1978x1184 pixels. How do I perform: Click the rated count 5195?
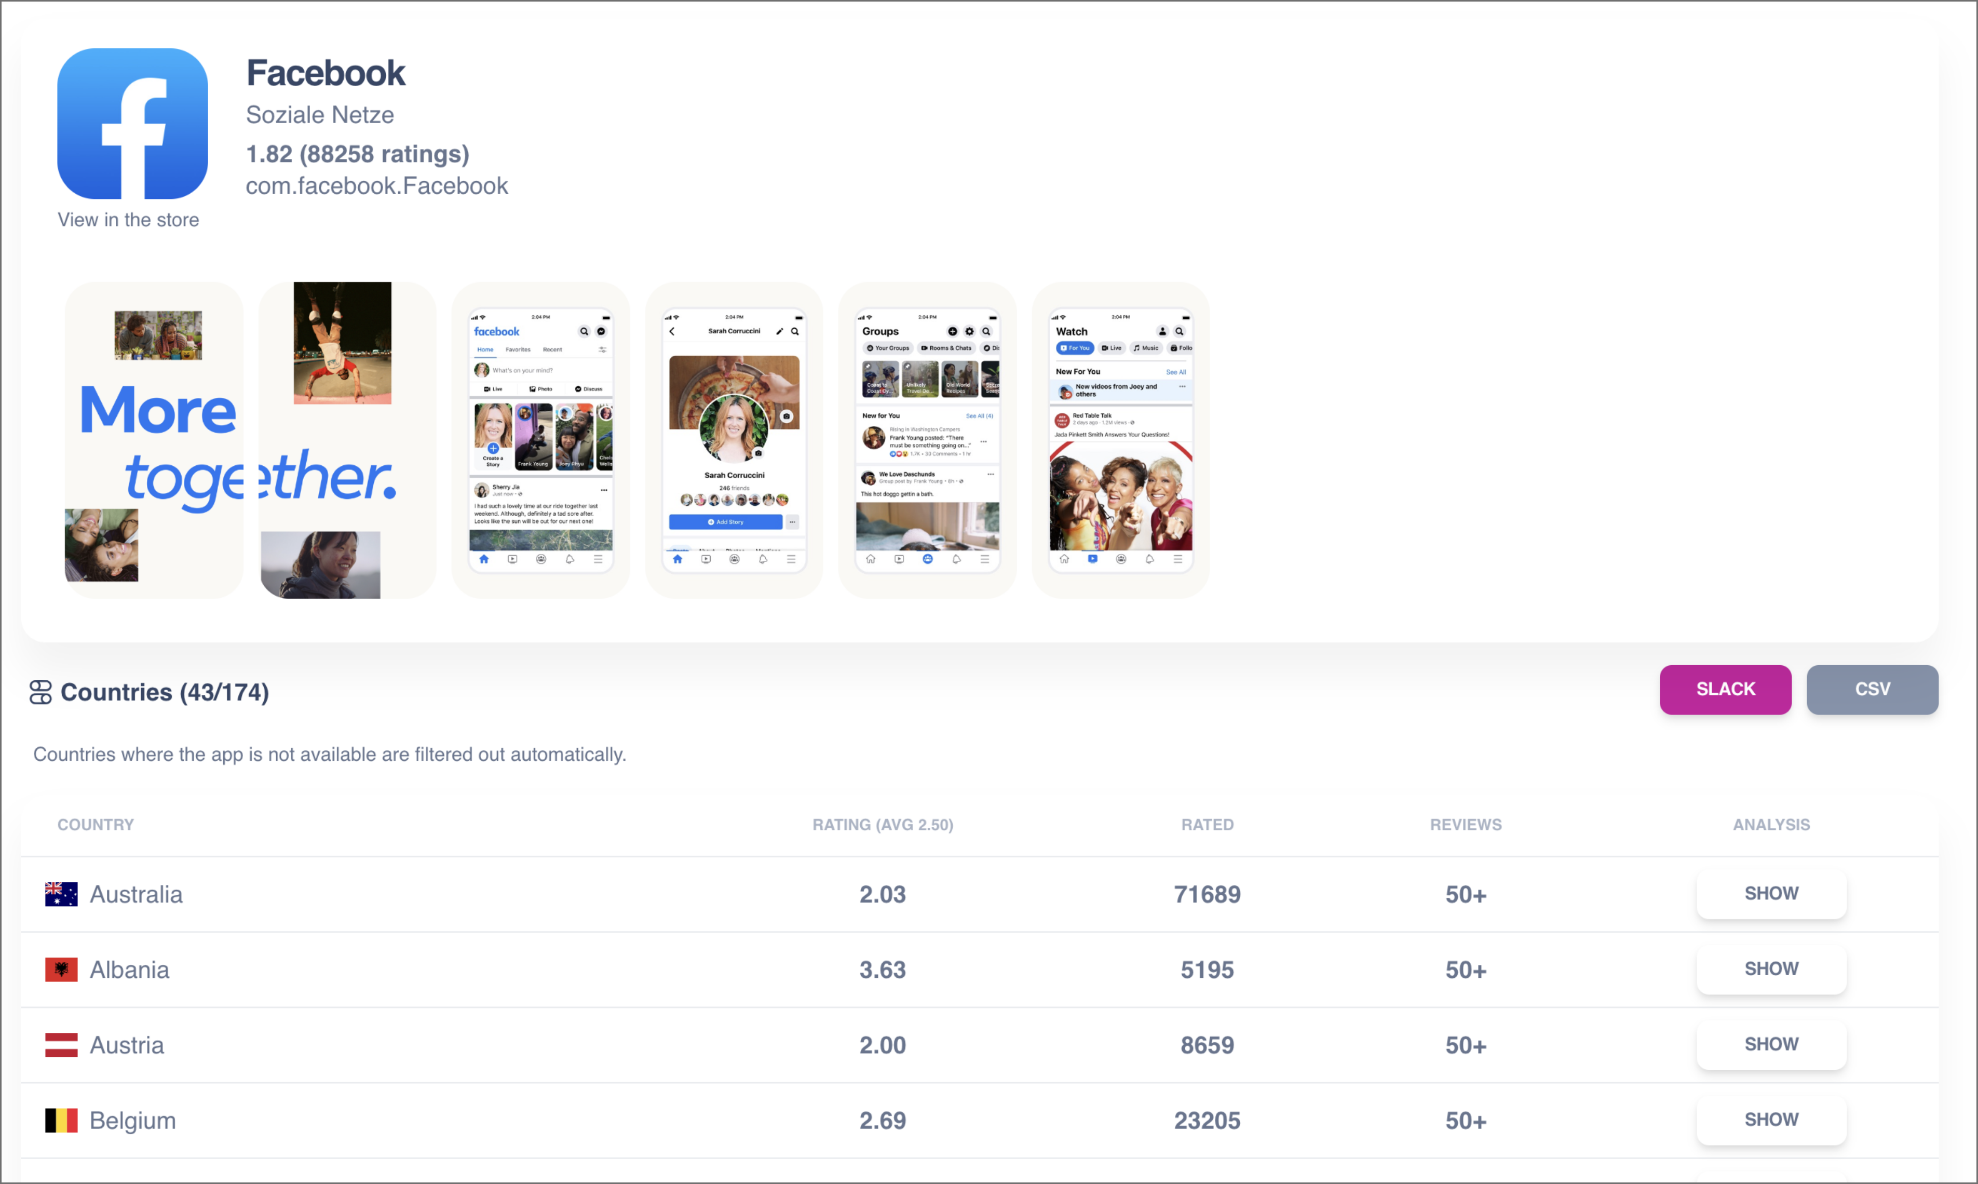(x=1207, y=970)
